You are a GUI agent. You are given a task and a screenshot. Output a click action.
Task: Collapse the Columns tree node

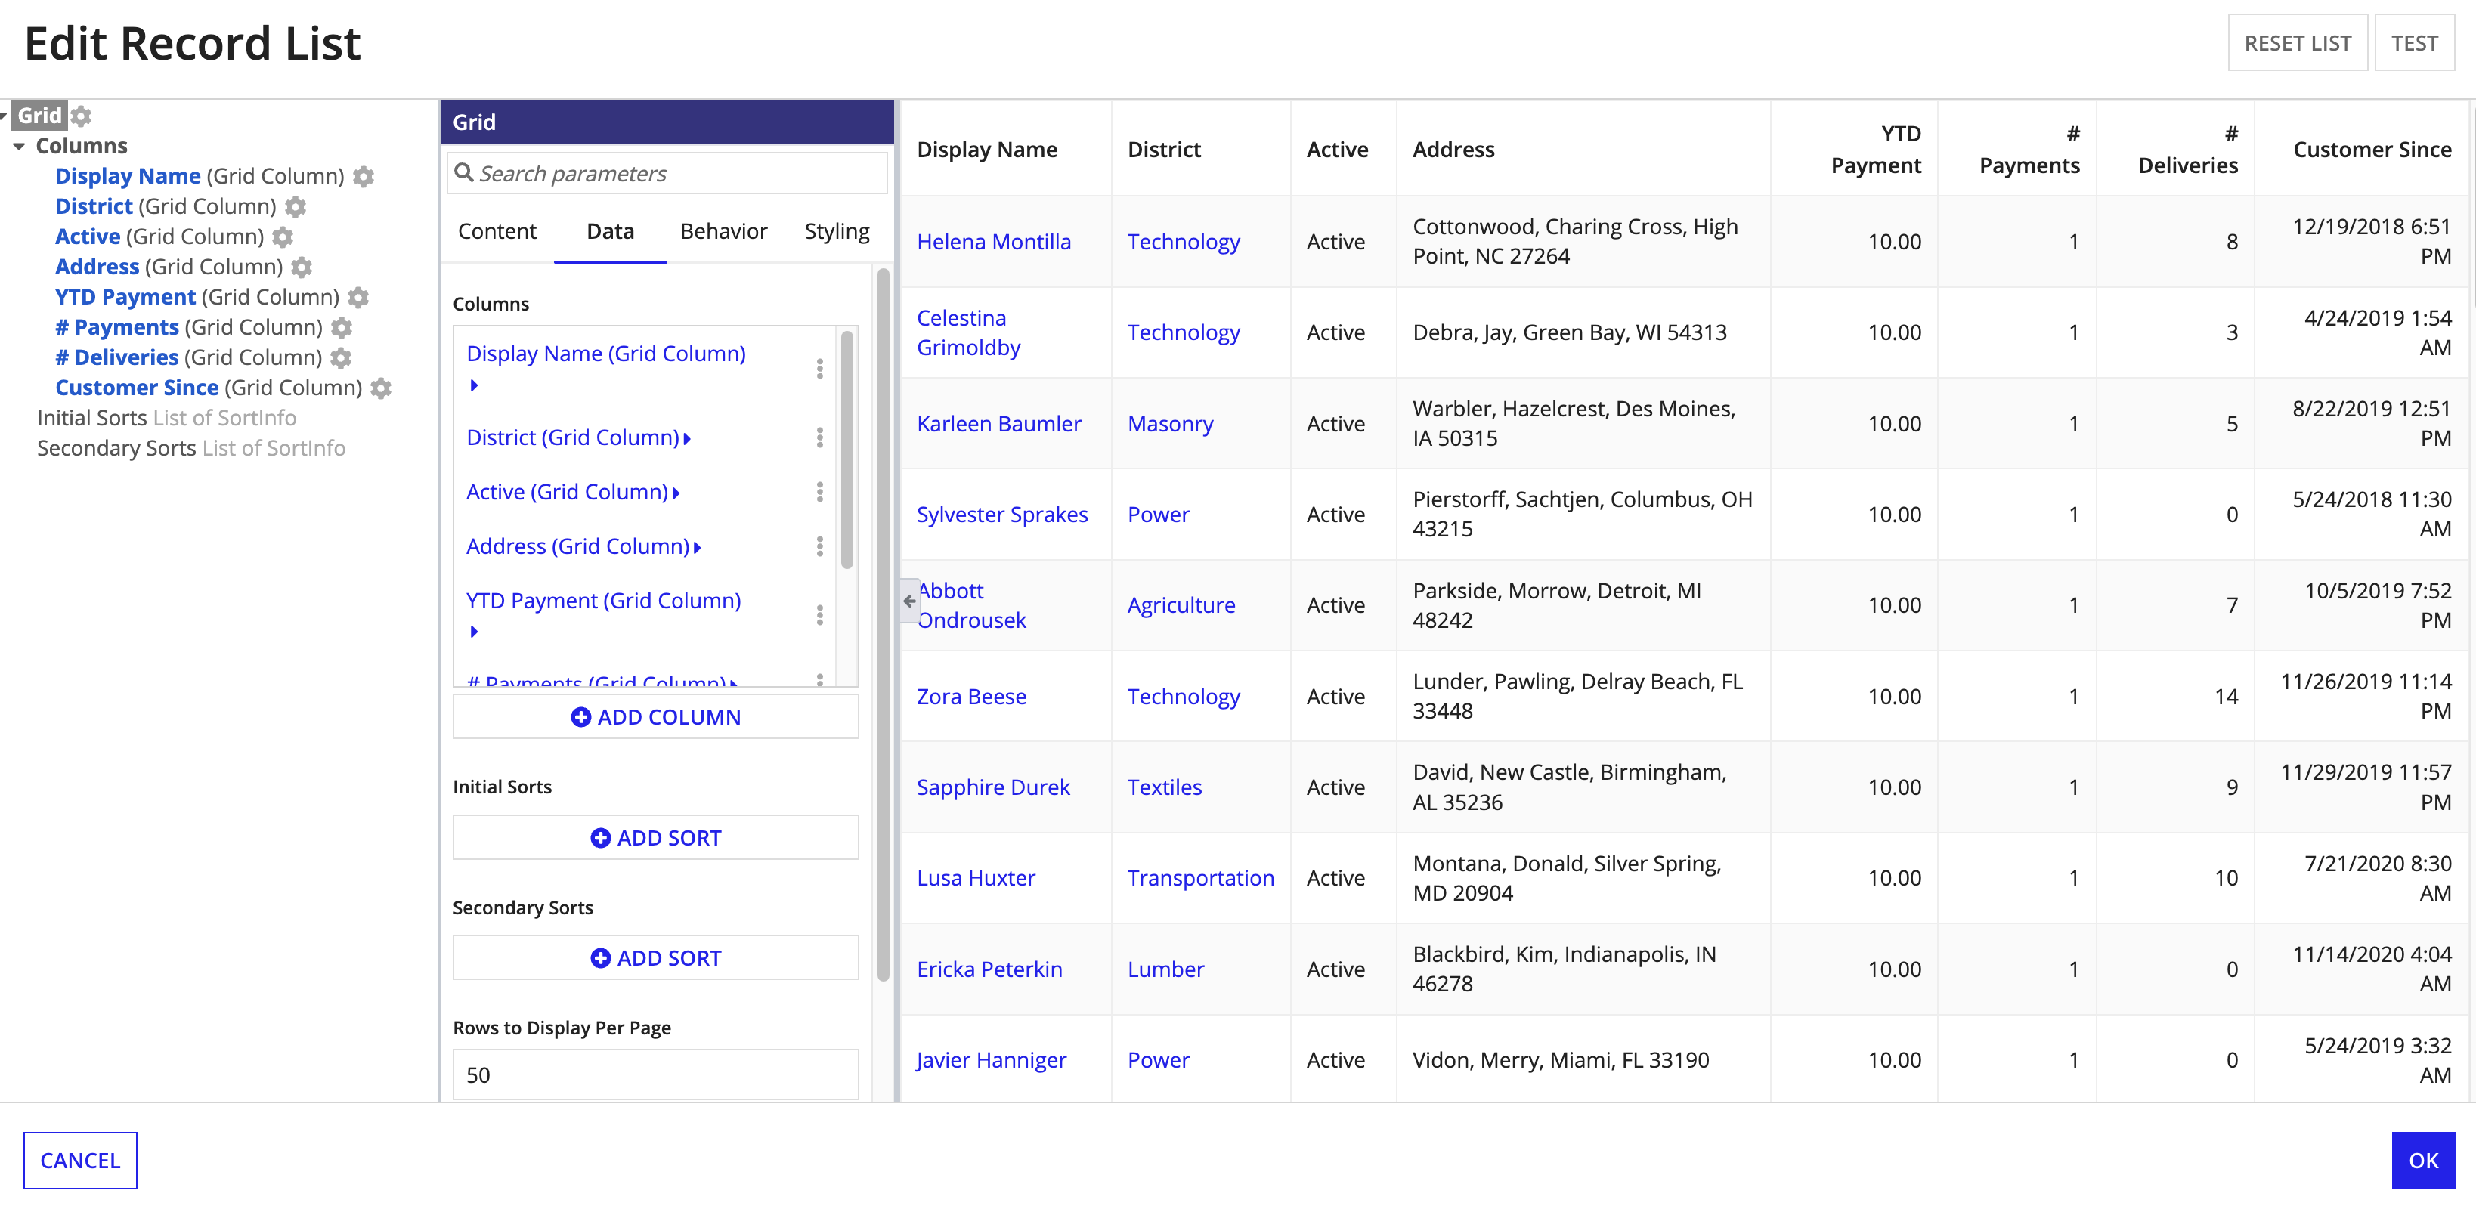pos(19,147)
